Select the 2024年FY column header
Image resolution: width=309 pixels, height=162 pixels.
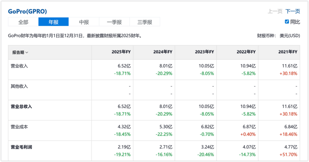(163, 52)
